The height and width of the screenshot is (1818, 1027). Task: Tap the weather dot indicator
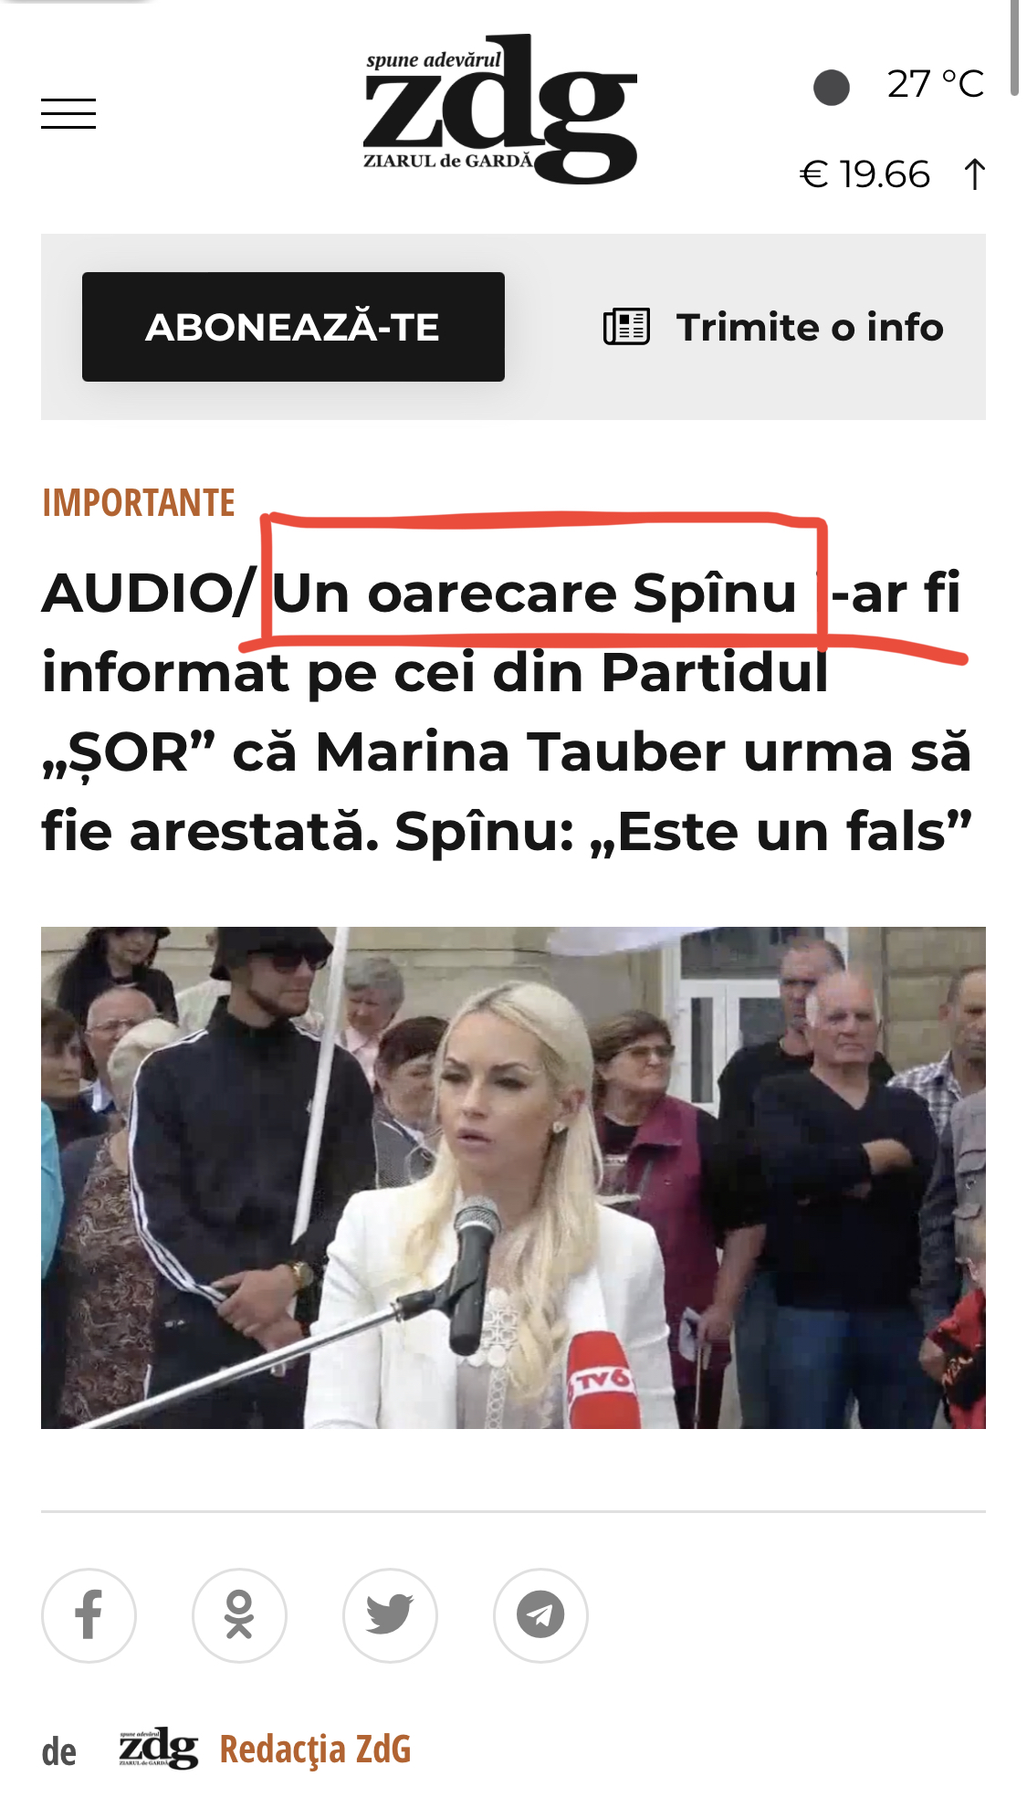[831, 88]
